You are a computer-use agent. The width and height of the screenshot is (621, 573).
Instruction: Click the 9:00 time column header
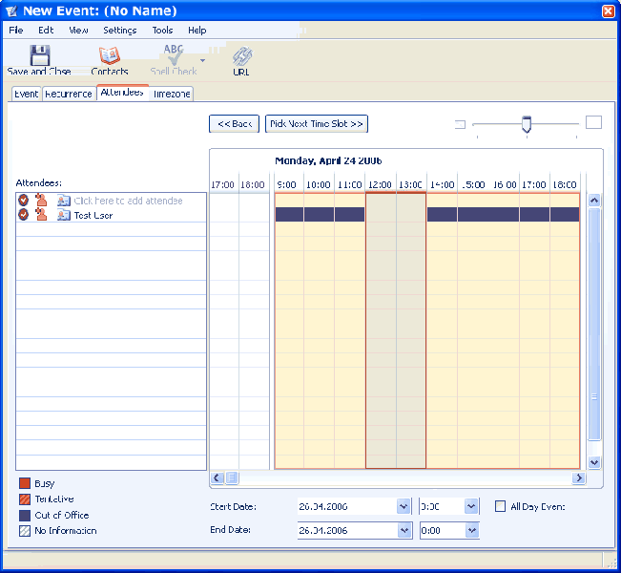point(288,184)
